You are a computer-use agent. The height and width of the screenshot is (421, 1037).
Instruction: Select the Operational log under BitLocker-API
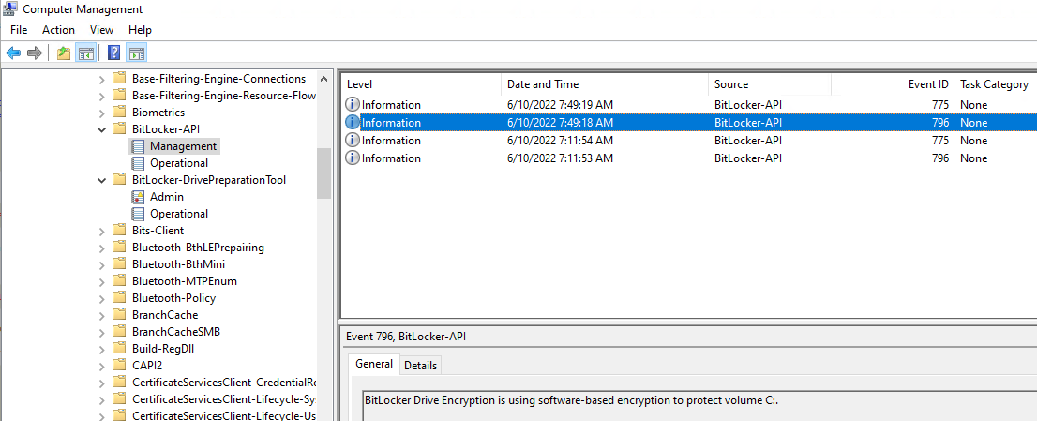178,162
